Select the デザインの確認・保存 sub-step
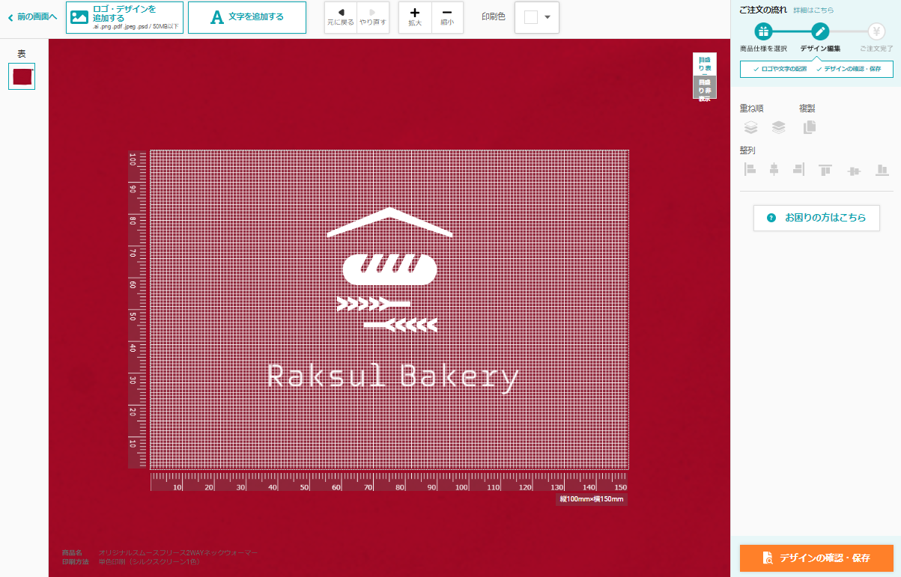This screenshot has height=577, width=901. 849,69
